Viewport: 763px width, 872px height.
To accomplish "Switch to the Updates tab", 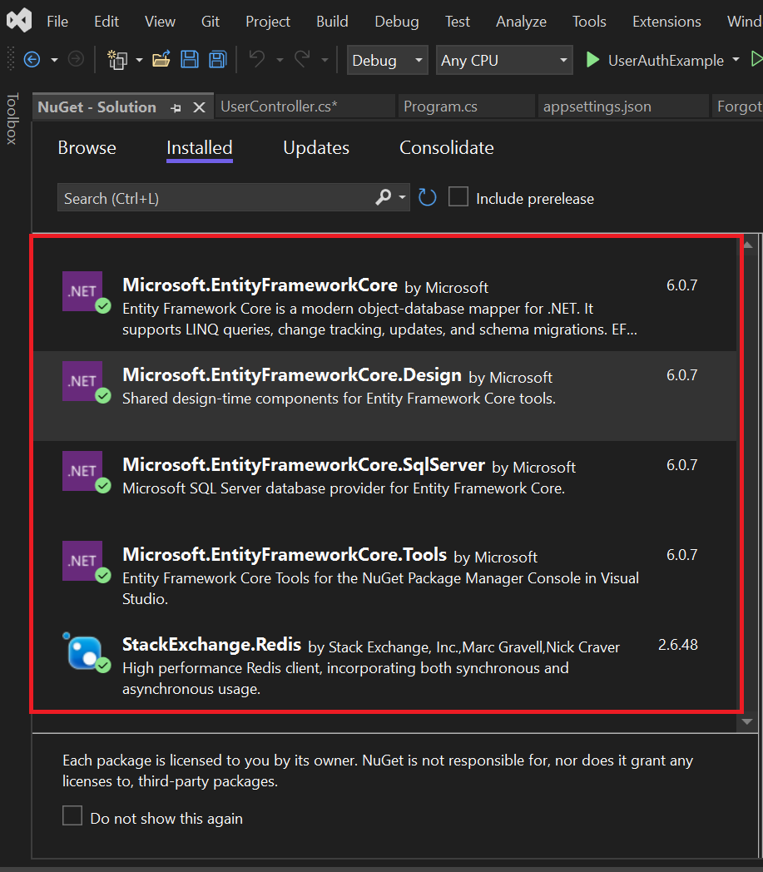I will pos(316,148).
